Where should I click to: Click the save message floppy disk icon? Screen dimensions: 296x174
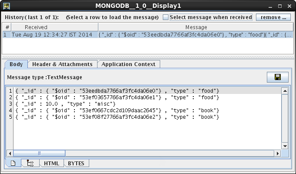(x=278, y=77)
